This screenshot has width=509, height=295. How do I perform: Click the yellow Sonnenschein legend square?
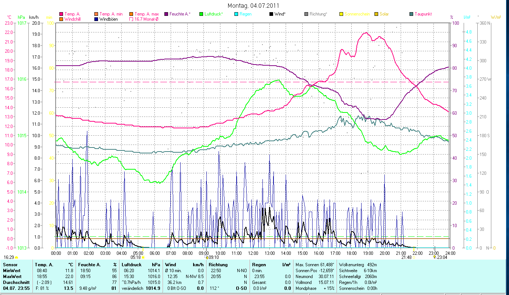click(x=341, y=14)
